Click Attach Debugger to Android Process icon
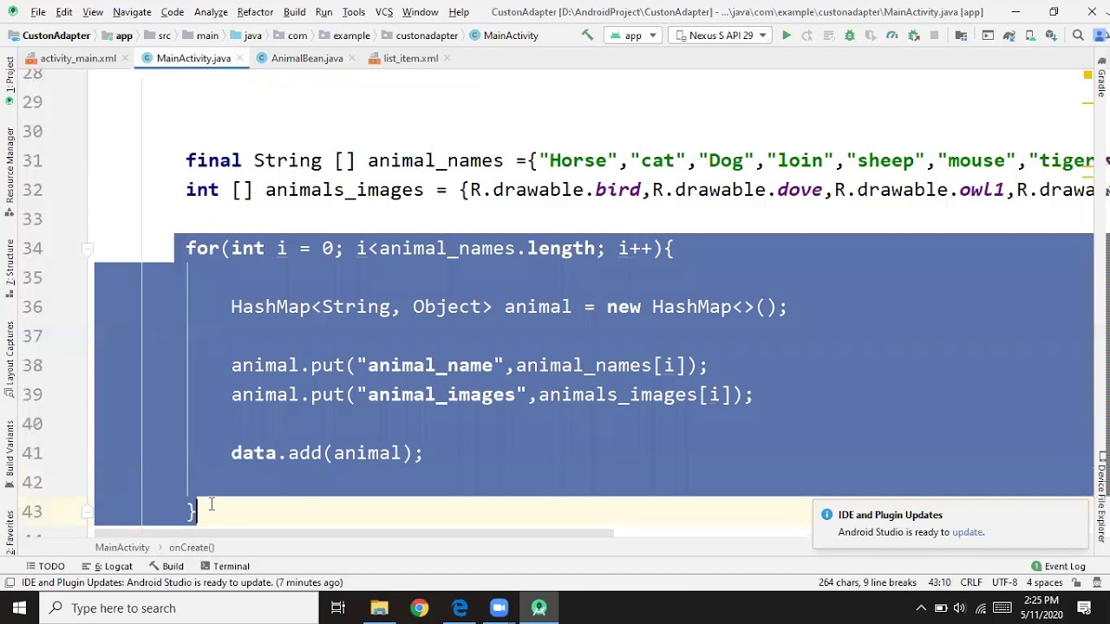Image resolution: width=1110 pixels, height=624 pixels. tap(913, 36)
